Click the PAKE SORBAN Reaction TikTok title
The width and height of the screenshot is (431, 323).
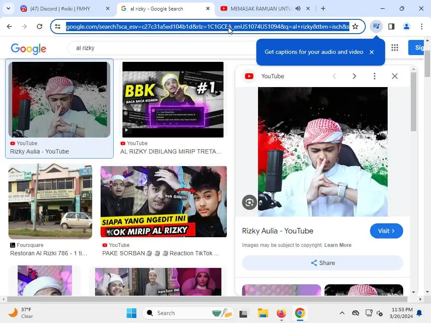click(x=160, y=253)
